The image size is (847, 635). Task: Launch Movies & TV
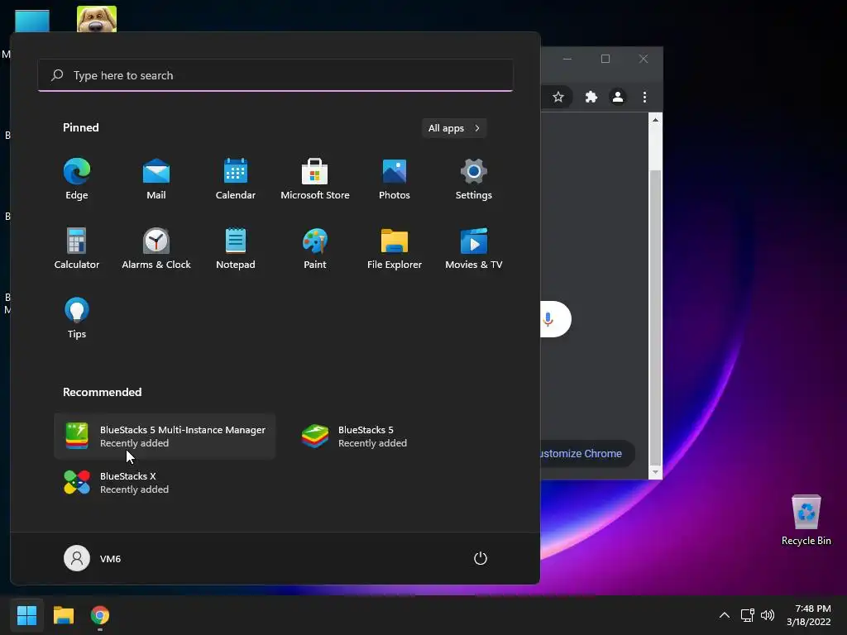(x=474, y=248)
